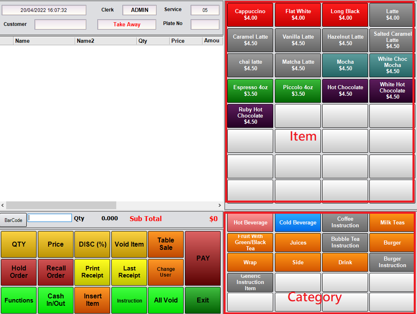Click the Plate No field
Screen dimensions: 417x314
tap(205, 24)
